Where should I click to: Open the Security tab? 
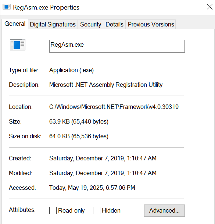pos(90,24)
